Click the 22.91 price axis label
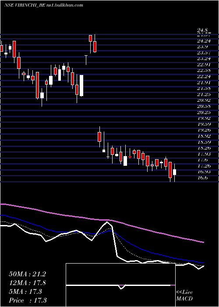The image size is (219, 307). (204, 65)
